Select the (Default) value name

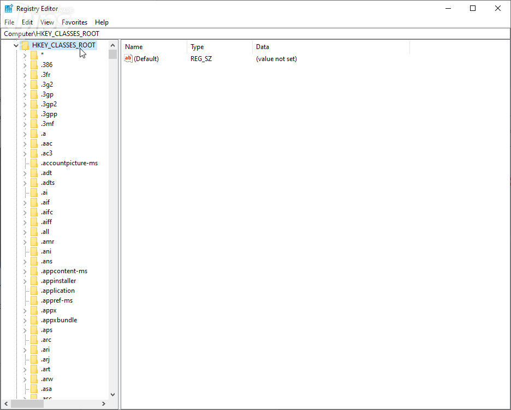pyautogui.click(x=146, y=59)
